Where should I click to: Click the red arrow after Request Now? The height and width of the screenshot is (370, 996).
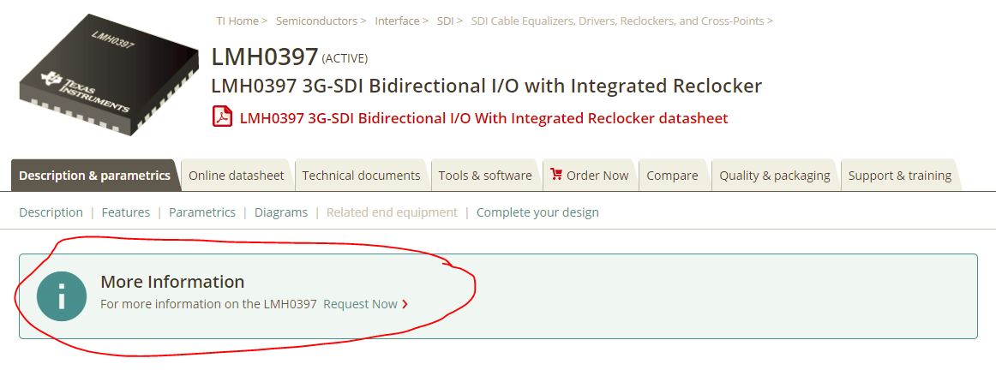coord(405,304)
